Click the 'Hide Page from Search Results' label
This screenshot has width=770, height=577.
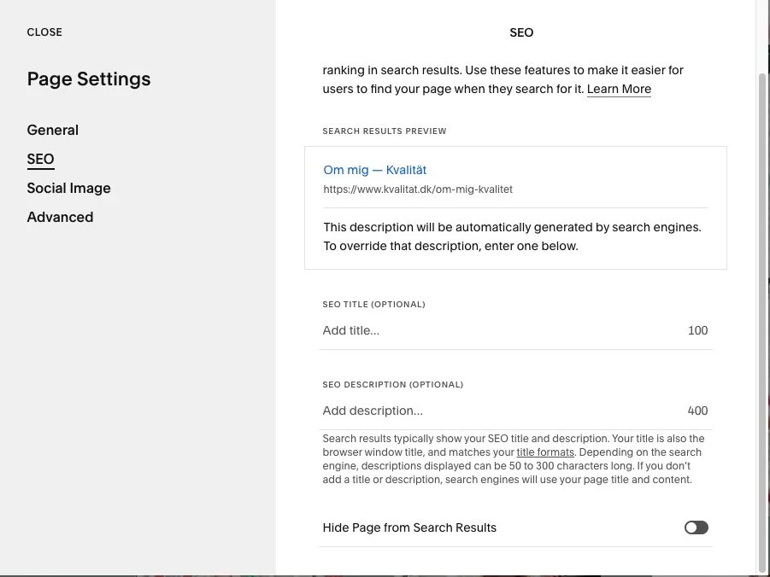(x=409, y=527)
